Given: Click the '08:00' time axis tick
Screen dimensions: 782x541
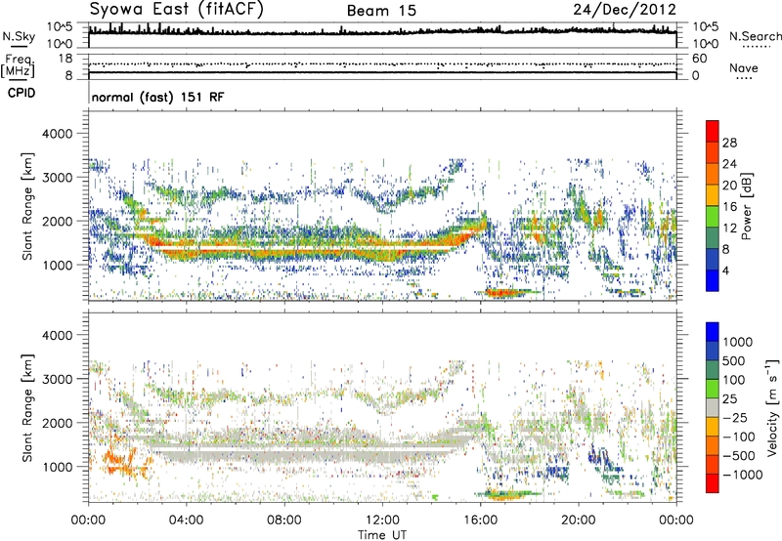Looking at the screenshot, I should pos(283,520).
